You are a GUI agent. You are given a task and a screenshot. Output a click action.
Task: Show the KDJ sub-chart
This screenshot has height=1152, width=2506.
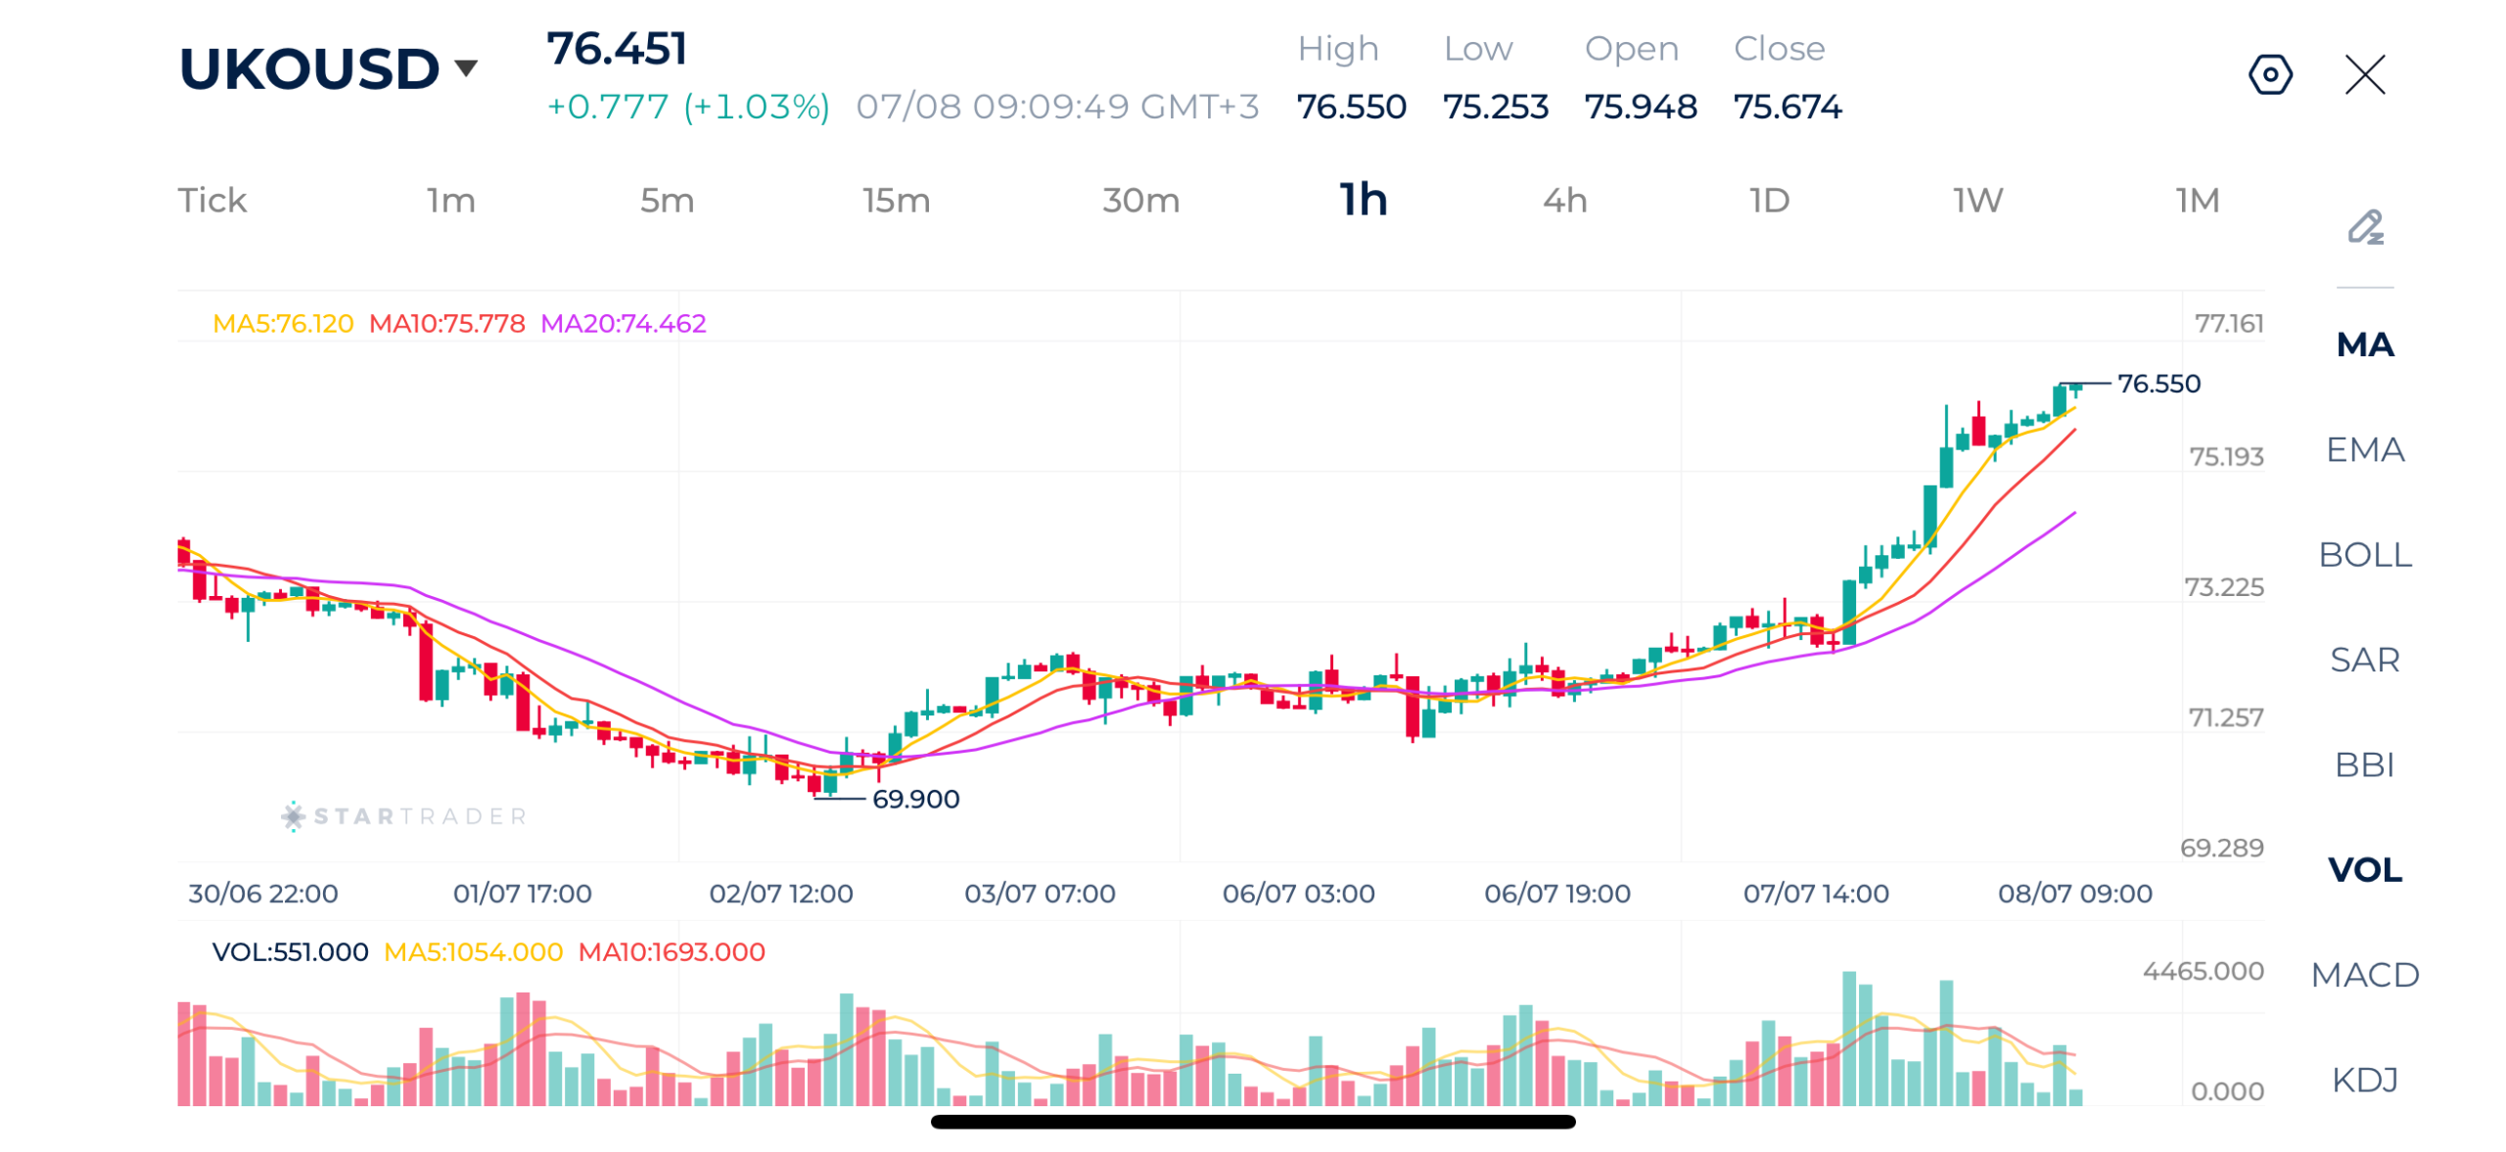[x=2364, y=1079]
